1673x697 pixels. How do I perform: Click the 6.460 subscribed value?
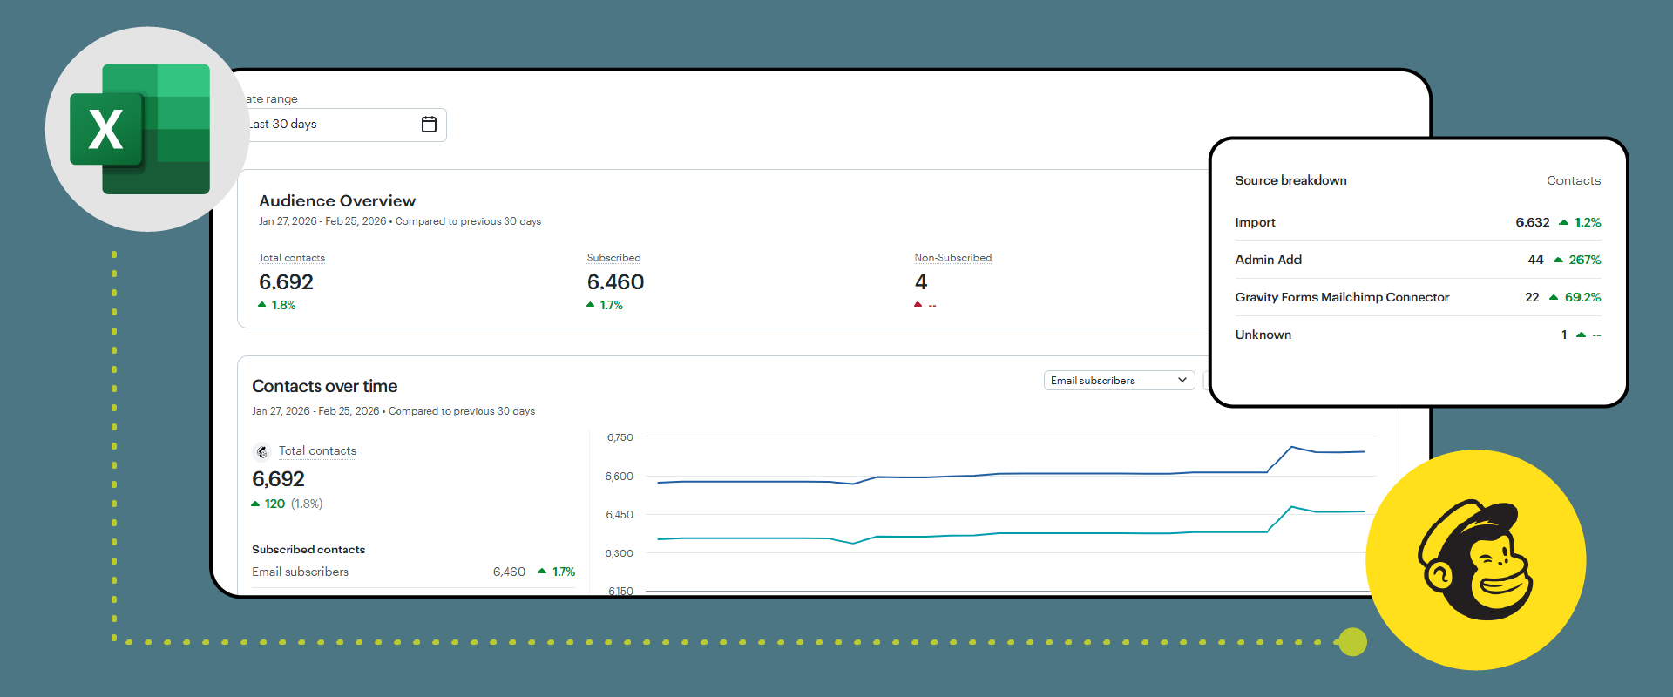click(x=615, y=282)
